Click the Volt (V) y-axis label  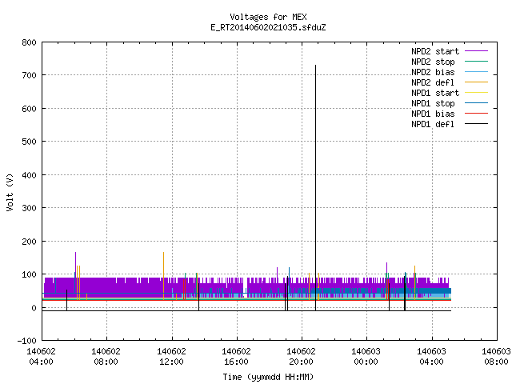click(x=10, y=193)
